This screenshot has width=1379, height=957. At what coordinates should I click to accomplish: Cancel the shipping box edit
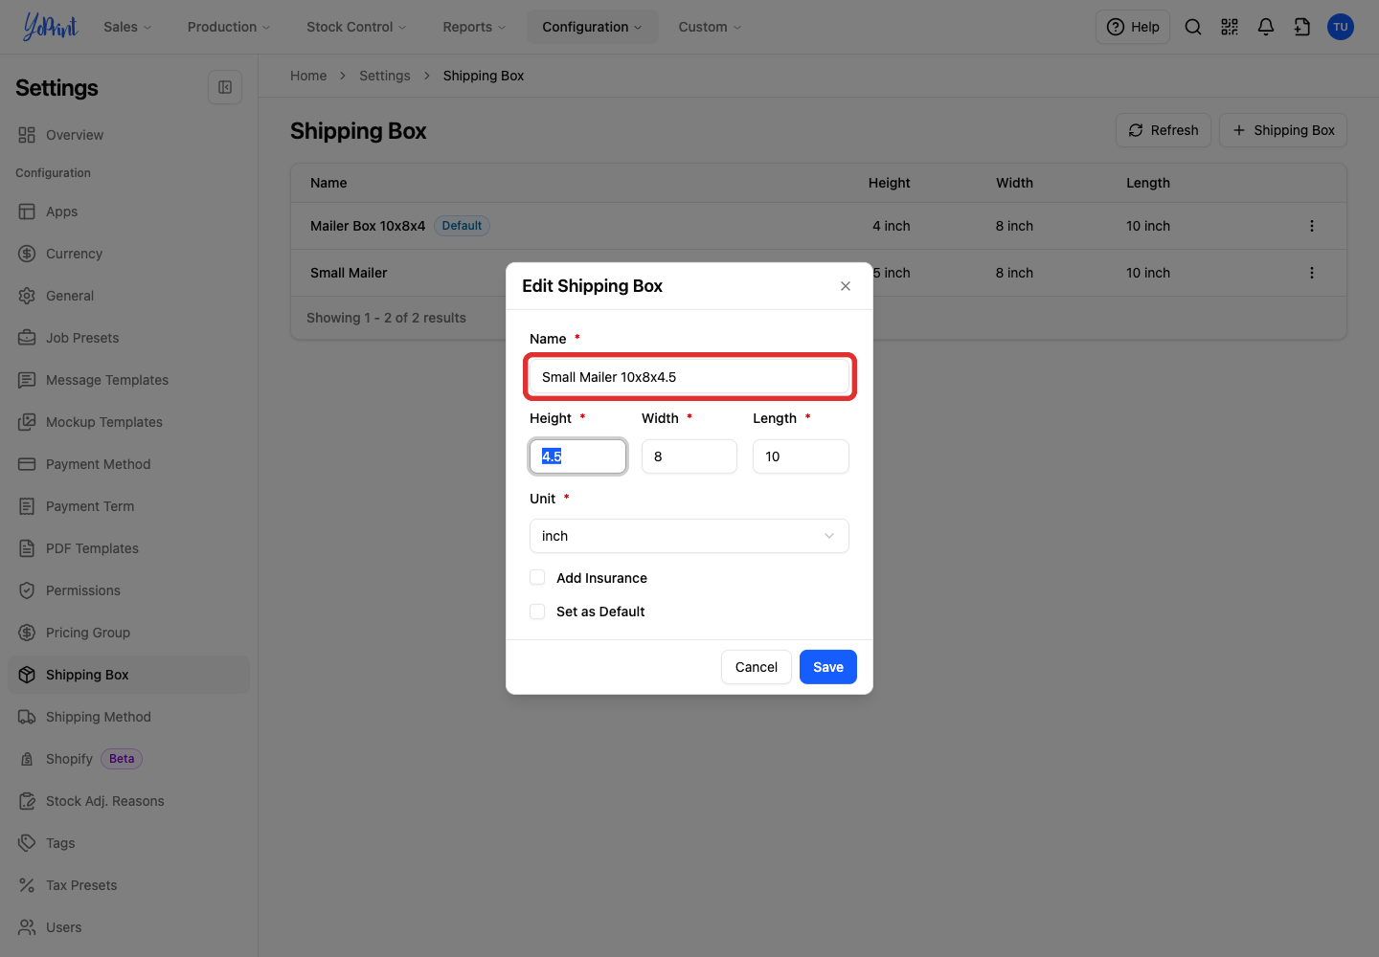pyautogui.click(x=757, y=667)
